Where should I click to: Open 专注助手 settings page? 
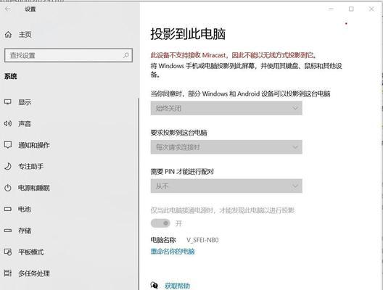(31, 166)
